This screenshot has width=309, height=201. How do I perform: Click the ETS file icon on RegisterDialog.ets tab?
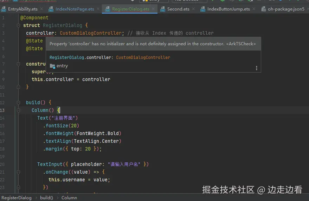click(108, 9)
